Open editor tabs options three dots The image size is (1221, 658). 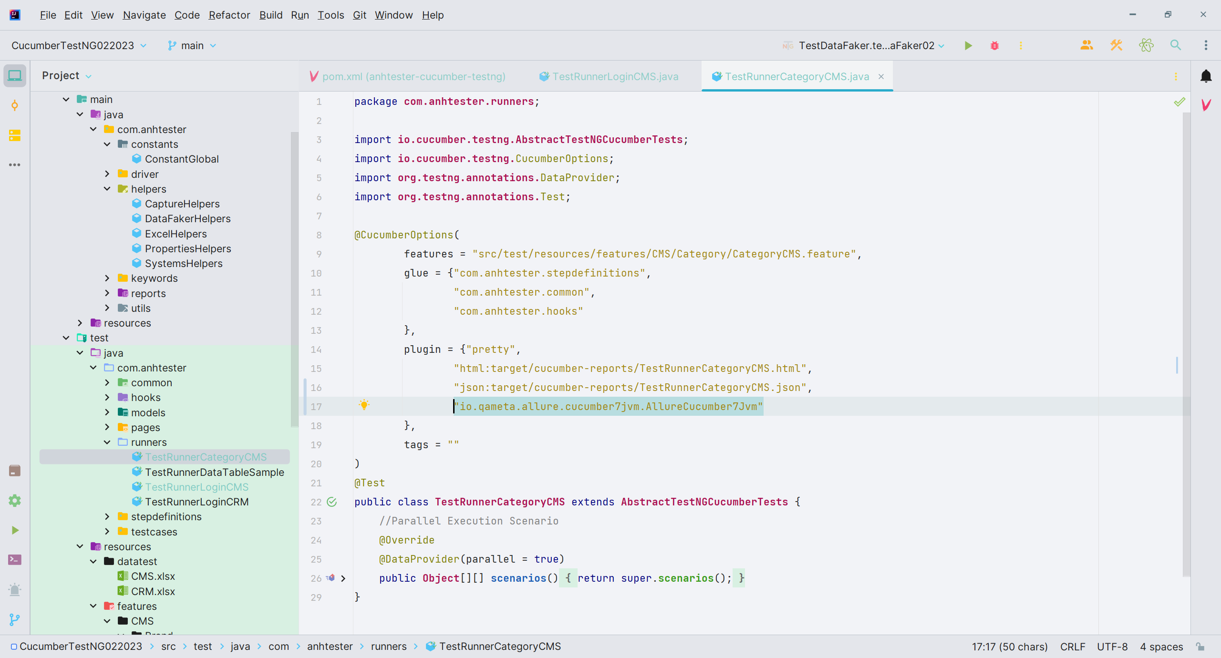pyautogui.click(x=1176, y=76)
